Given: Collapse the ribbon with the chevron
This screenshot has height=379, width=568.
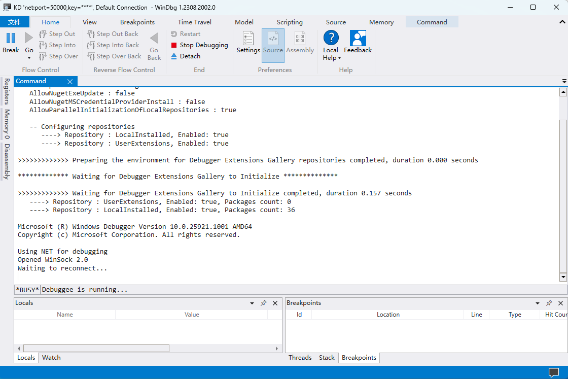Looking at the screenshot, I should coord(562,22).
